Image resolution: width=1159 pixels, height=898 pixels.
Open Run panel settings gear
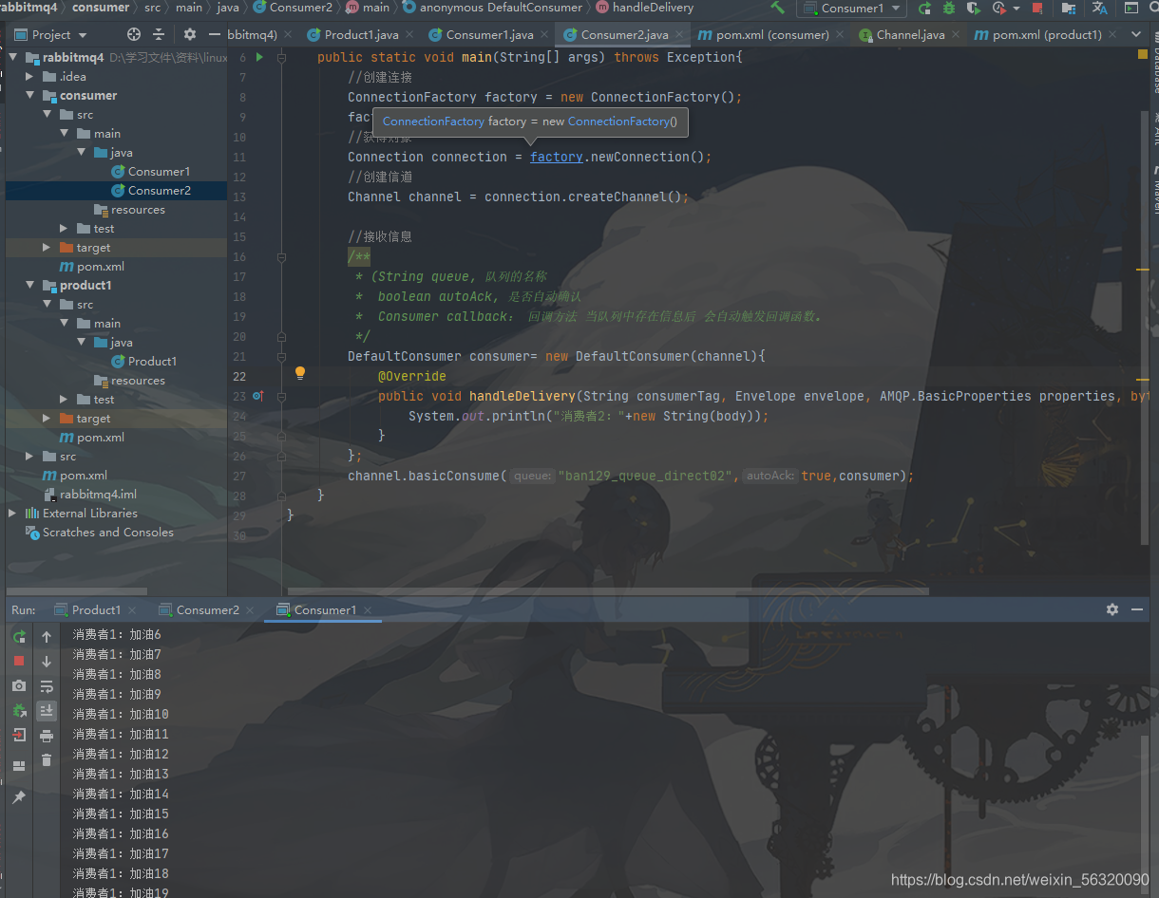[x=1112, y=609]
